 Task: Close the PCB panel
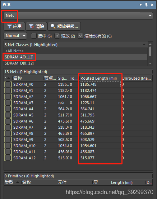[152, 5]
